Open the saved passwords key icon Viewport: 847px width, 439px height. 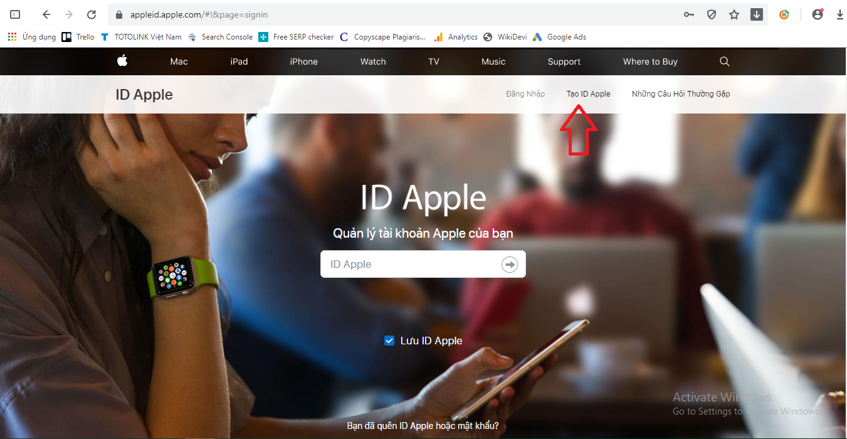pyautogui.click(x=689, y=14)
